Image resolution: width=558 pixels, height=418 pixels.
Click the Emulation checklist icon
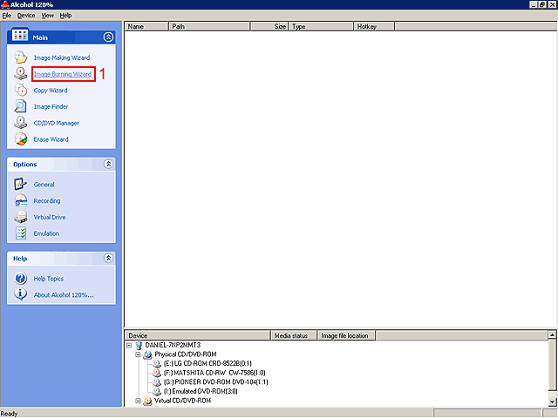coord(21,233)
